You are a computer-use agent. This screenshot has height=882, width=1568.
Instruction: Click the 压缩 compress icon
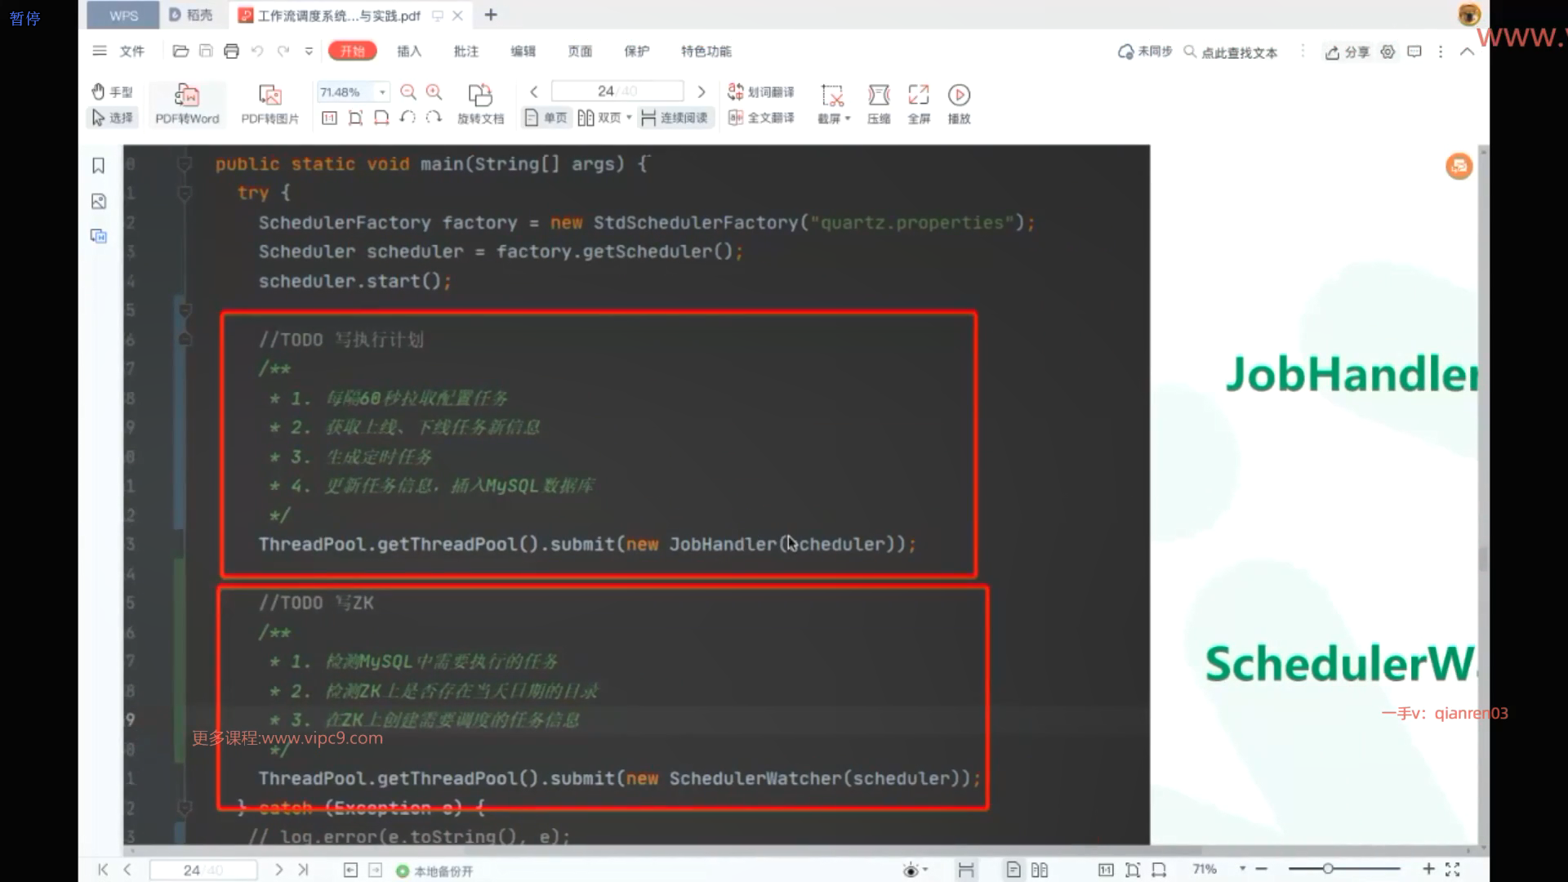(x=879, y=96)
